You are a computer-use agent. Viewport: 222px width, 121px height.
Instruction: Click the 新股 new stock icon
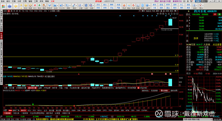pos(142,6)
